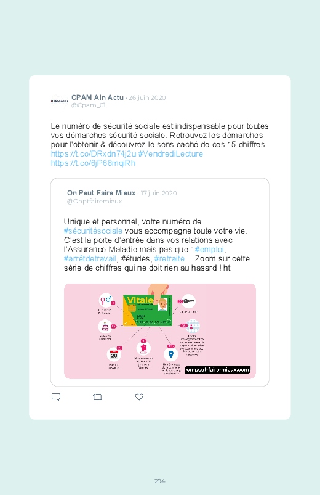Open the https://t.co/DRxdn74j2u link

94,153
